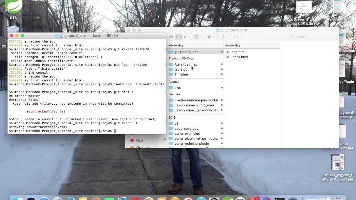
Task: Select the git_tutorial_site folder in Finder
Action: pos(195,52)
